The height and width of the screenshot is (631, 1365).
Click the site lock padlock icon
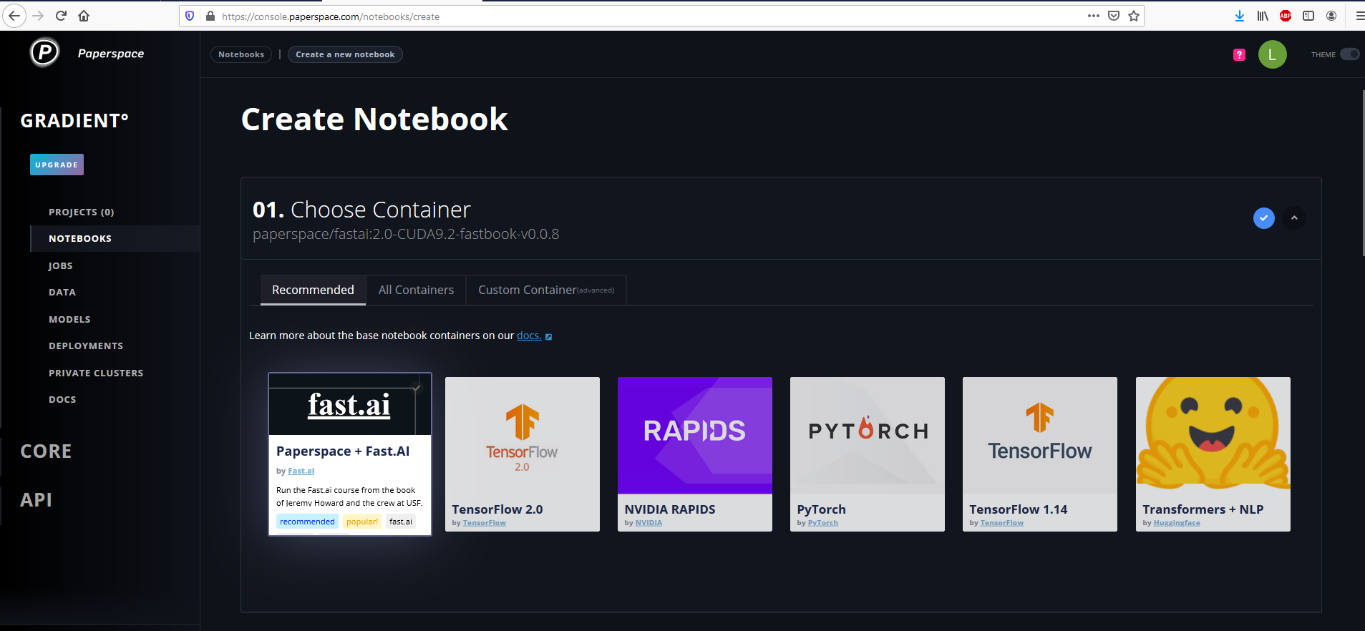(210, 16)
